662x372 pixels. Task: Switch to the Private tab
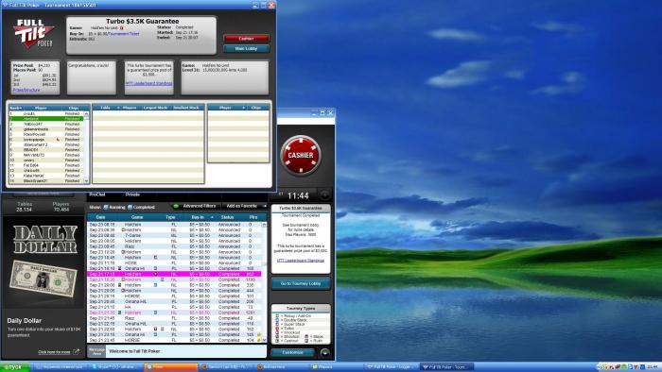[x=132, y=194]
